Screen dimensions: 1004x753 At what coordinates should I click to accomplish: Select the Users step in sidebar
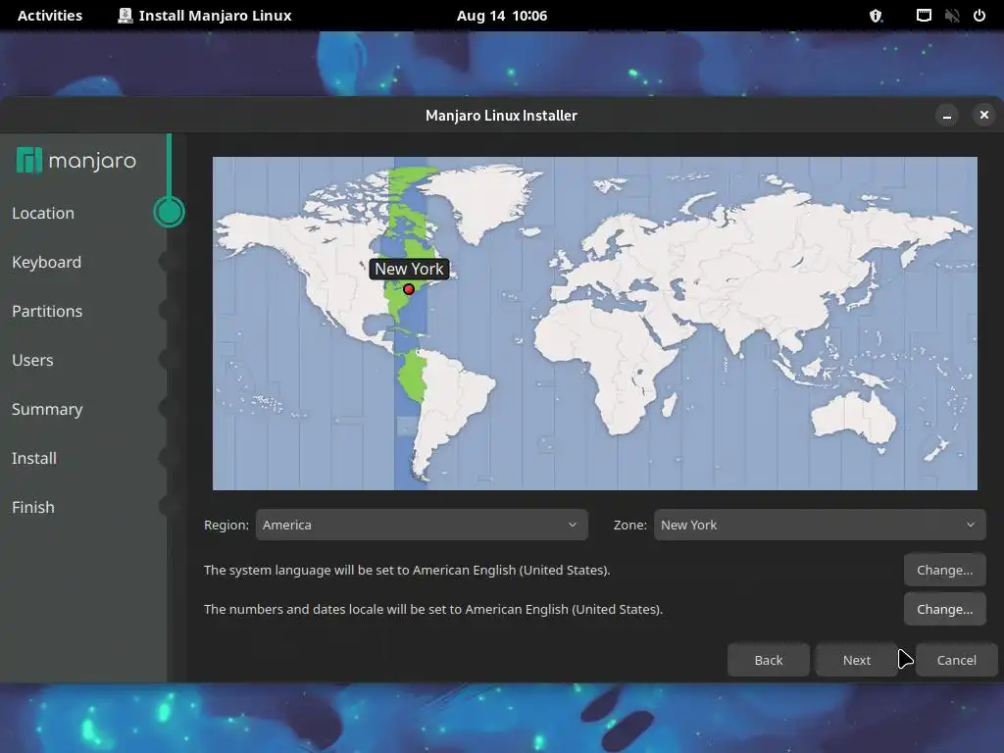pos(32,361)
